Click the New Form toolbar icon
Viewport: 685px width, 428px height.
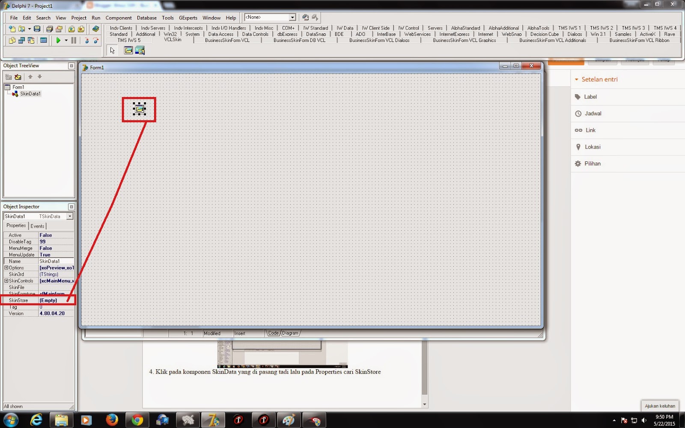[43, 40]
